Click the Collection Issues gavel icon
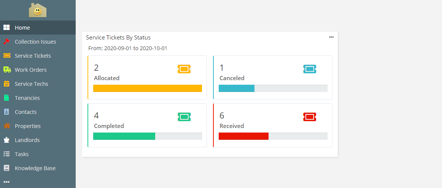 6,42
